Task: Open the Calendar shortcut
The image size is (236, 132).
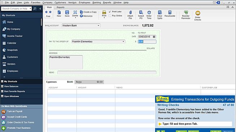Action: coord(9,43)
